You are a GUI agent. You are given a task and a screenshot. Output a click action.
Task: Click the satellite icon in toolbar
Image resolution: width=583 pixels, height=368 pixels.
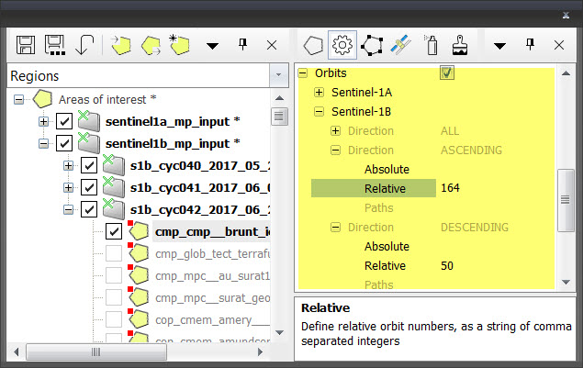pyautogui.click(x=400, y=44)
